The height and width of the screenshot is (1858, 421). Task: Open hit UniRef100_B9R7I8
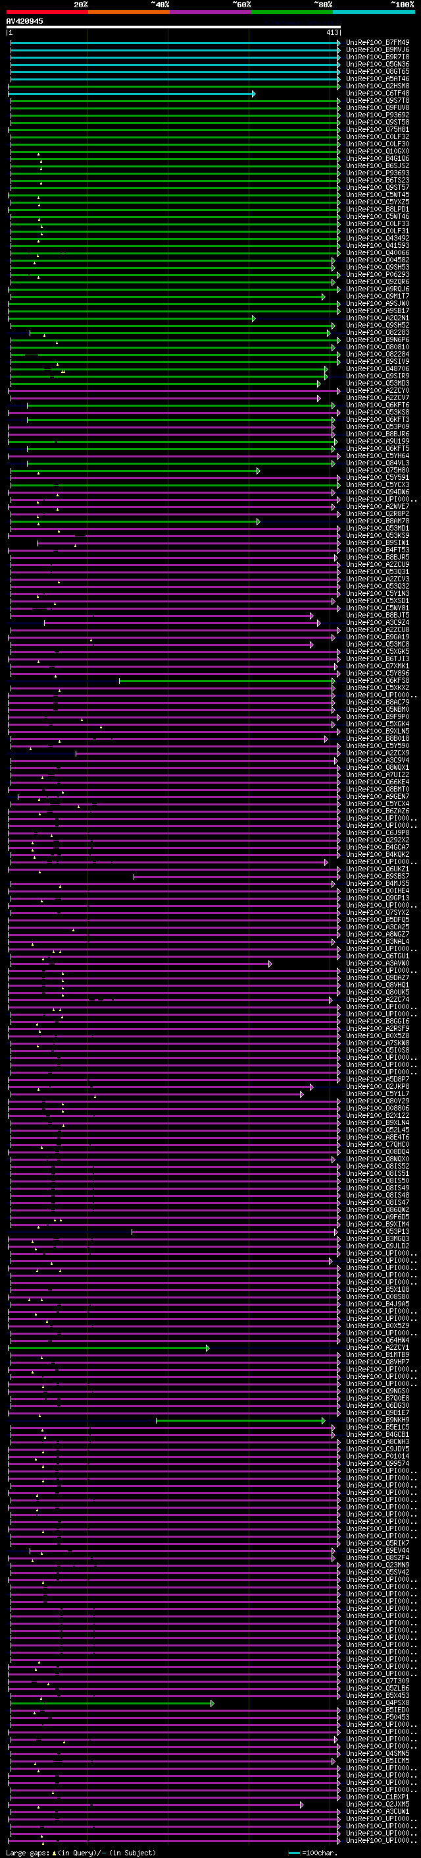tap(378, 57)
